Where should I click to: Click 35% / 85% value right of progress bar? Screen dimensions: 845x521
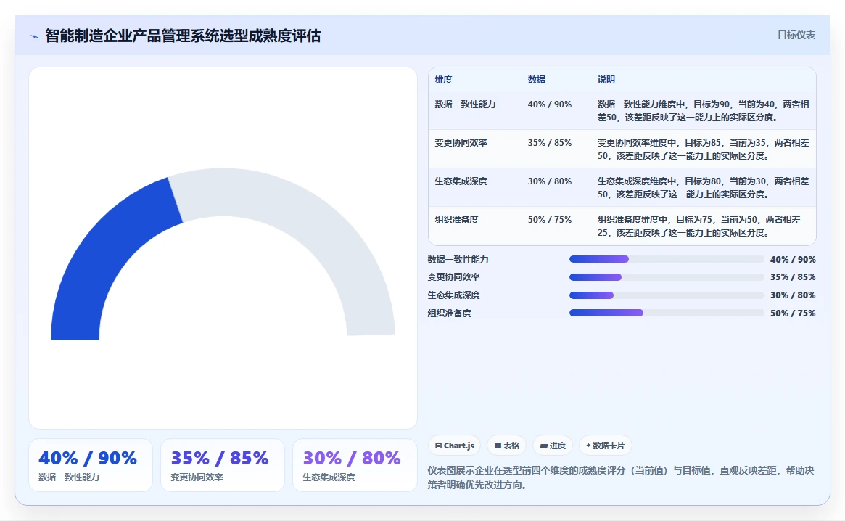click(793, 277)
